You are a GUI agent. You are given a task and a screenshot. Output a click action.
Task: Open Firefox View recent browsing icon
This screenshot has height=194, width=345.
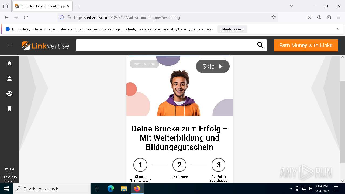[5, 6]
